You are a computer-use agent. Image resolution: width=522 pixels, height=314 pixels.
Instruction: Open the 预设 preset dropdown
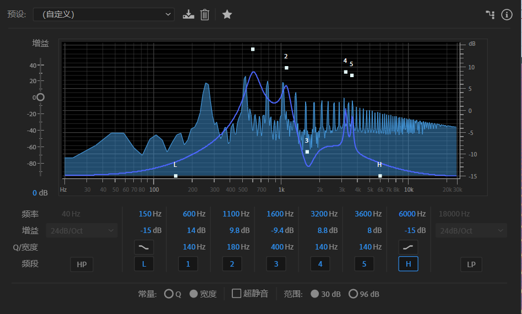click(104, 14)
